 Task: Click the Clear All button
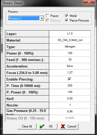click(27, 126)
